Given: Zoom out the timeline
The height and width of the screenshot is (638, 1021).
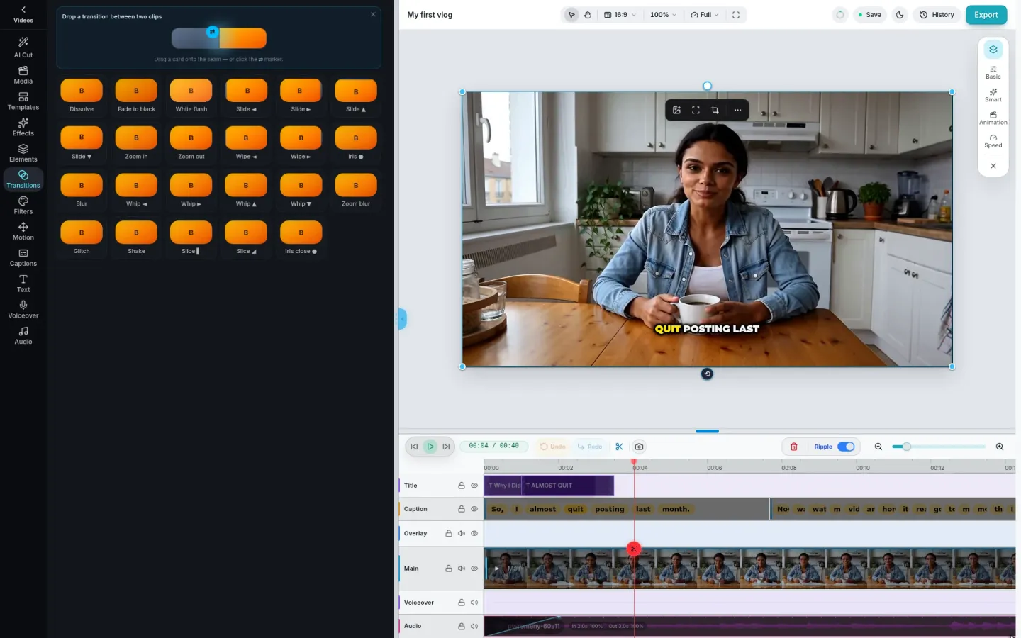Looking at the screenshot, I should click(878, 447).
